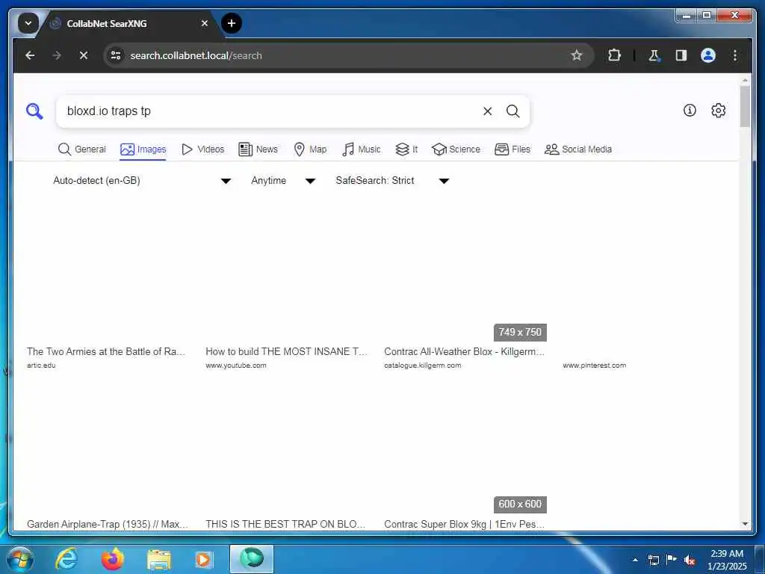765x574 pixels.
Task: Click the SearXNG magnifier logo
Action: [34, 111]
